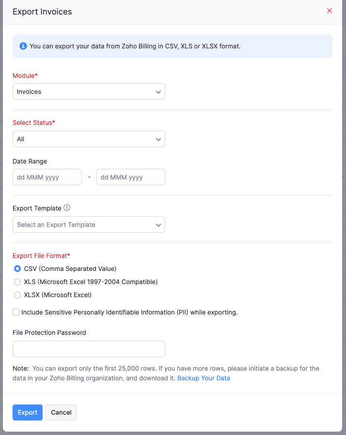
Task: Click the info icon next to Export Template
Action: pyautogui.click(x=67, y=208)
